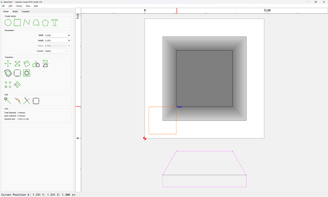Select the Curve drawing tool
Screen dimensions: 328x197
[x=36, y=23]
